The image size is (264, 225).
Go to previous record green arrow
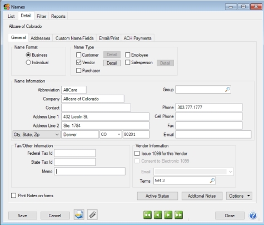[158, 215]
